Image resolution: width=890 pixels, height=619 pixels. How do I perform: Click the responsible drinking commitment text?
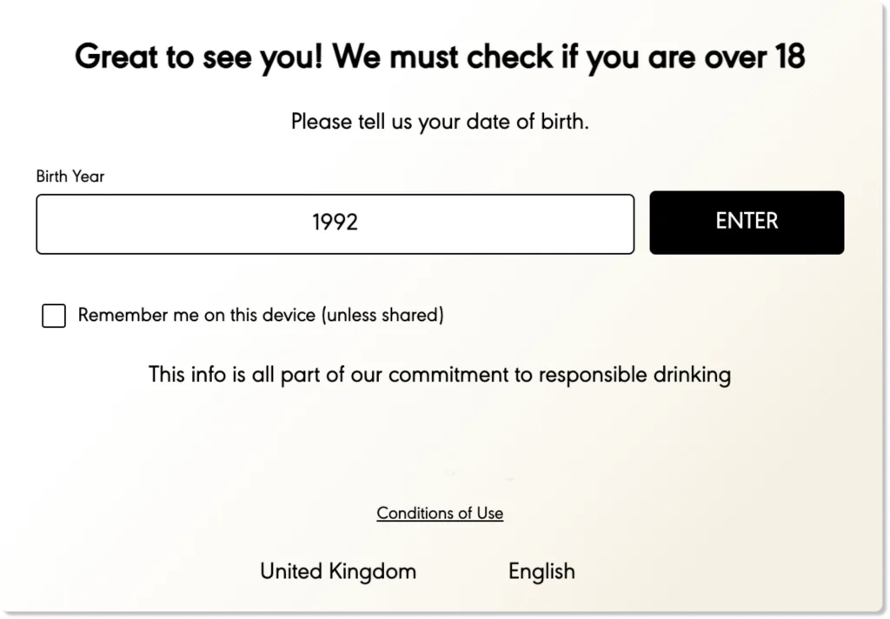tap(440, 375)
